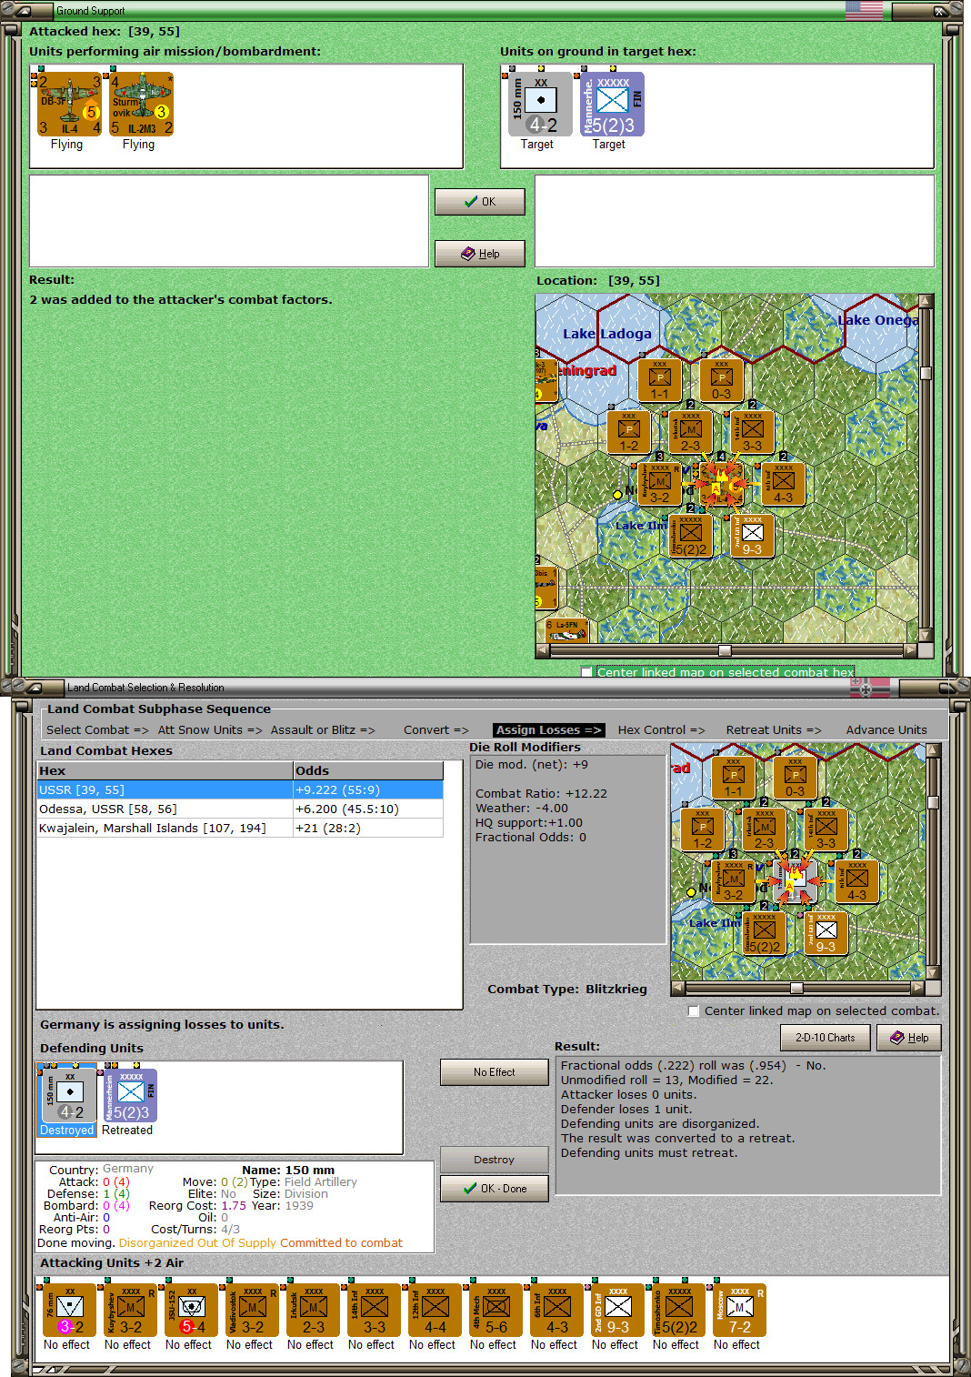The height and width of the screenshot is (1377, 971).
Task: Click lower map scroll down arrow
Action: [933, 972]
